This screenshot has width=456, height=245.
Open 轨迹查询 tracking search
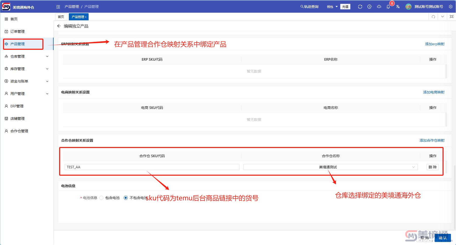[x=309, y=7]
